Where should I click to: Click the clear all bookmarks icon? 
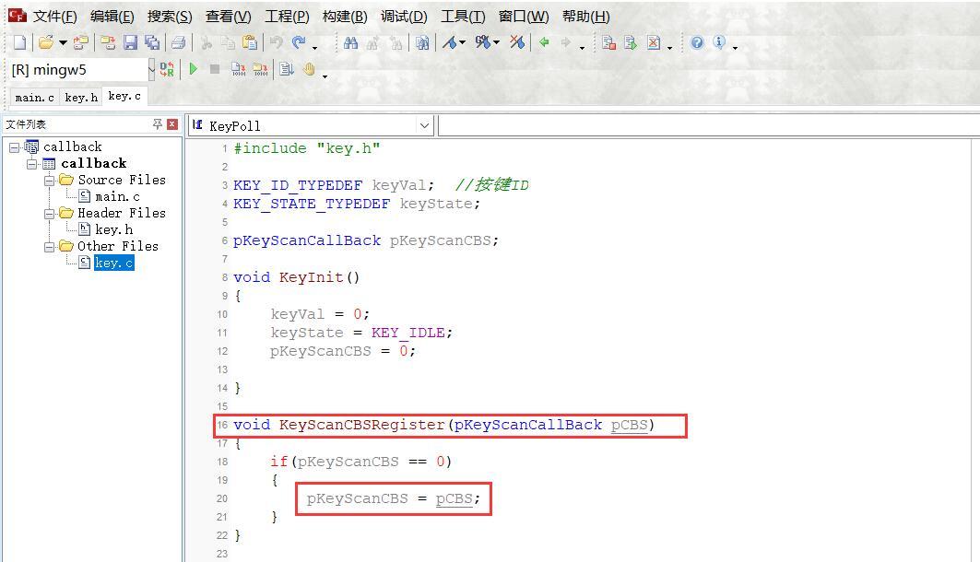(x=516, y=42)
